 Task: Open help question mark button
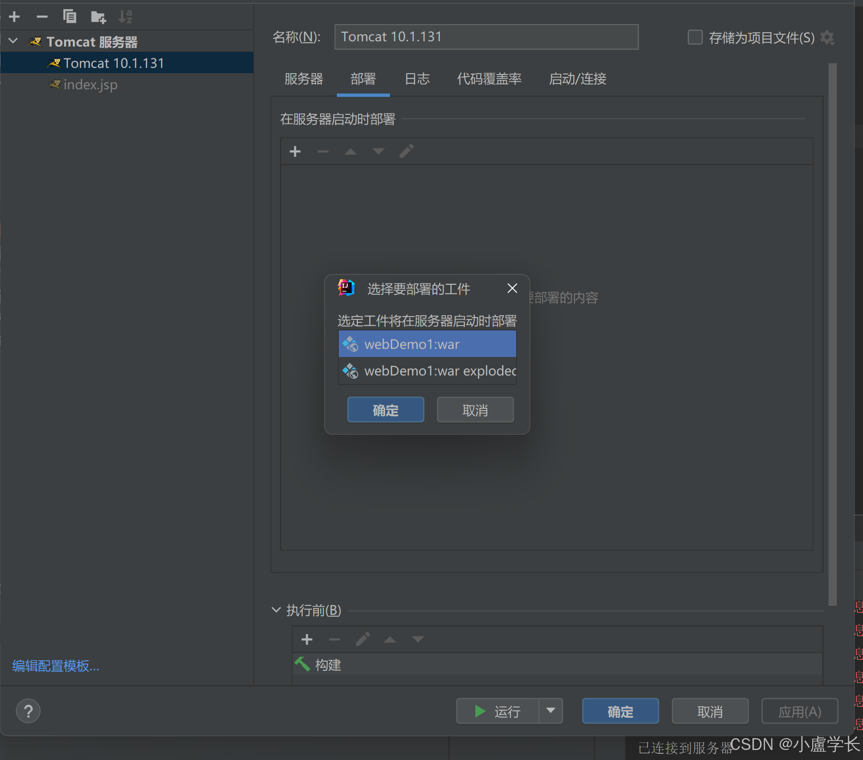[28, 711]
